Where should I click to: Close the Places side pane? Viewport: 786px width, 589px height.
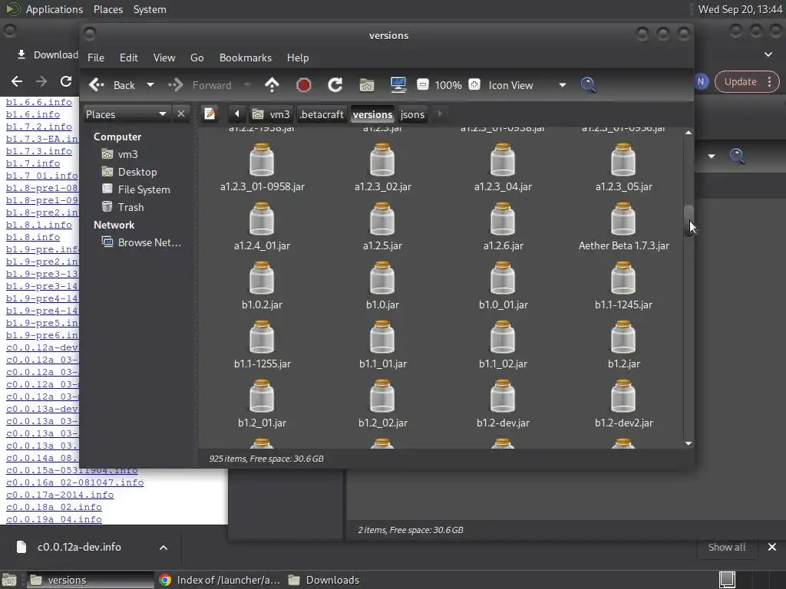[x=181, y=114]
